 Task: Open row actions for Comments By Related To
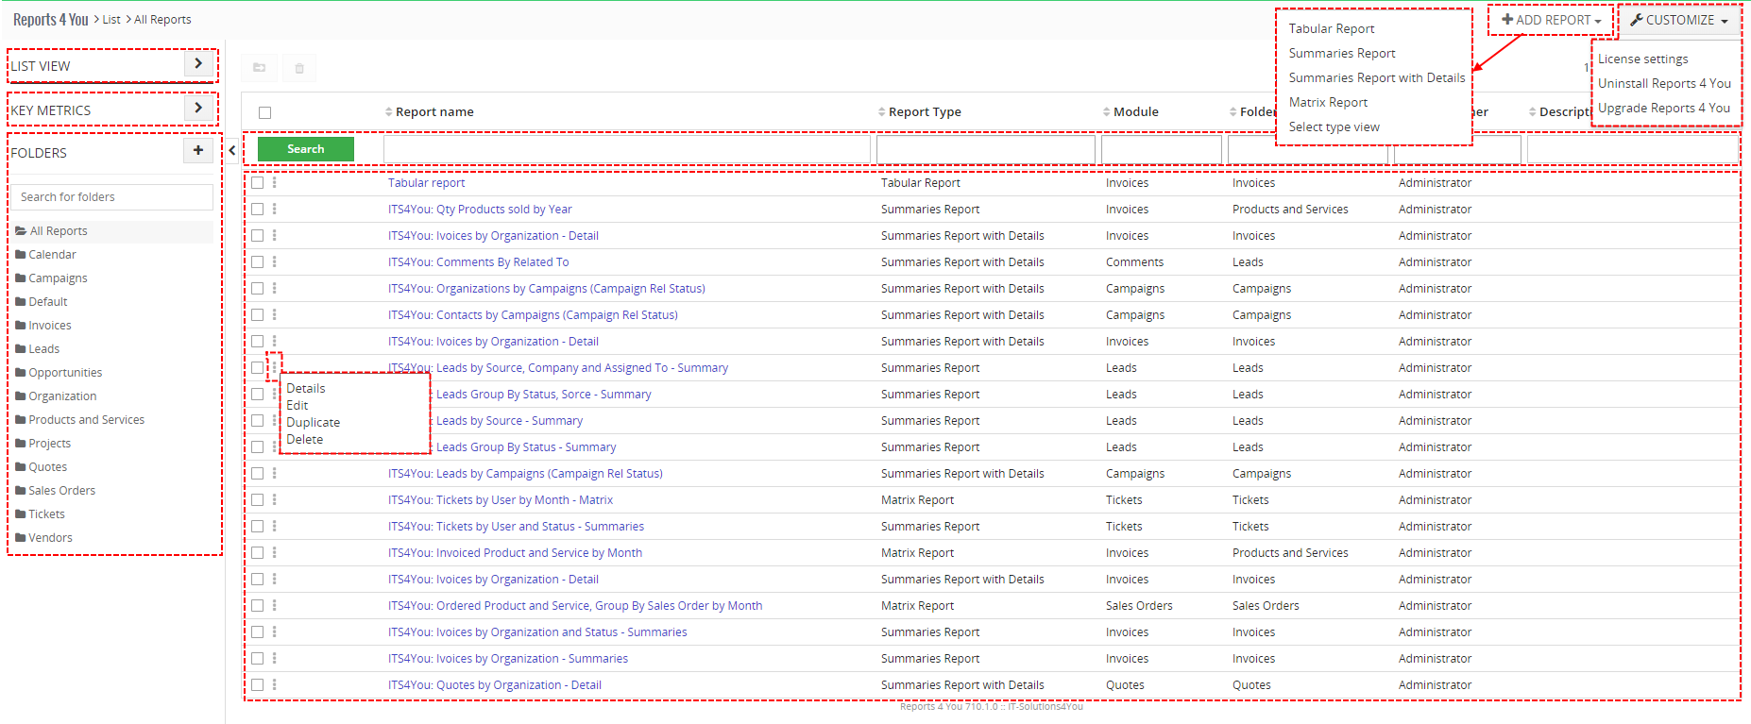[x=275, y=262]
